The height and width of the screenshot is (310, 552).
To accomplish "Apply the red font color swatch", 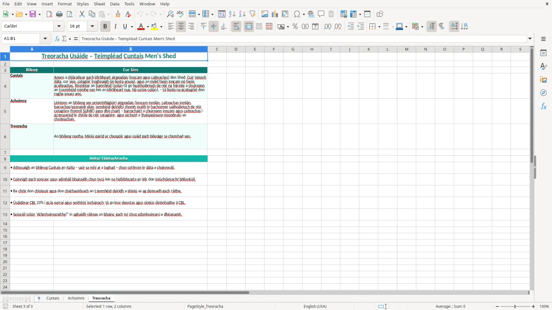I will (141, 27).
